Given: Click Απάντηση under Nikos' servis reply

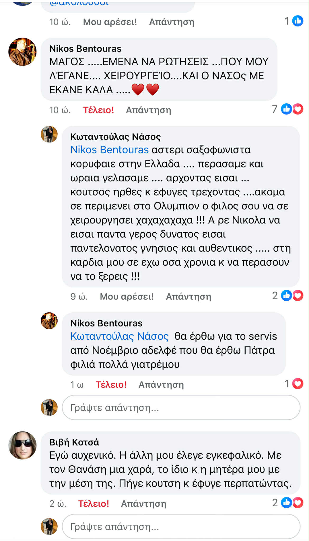Looking at the screenshot, I should [161, 385].
